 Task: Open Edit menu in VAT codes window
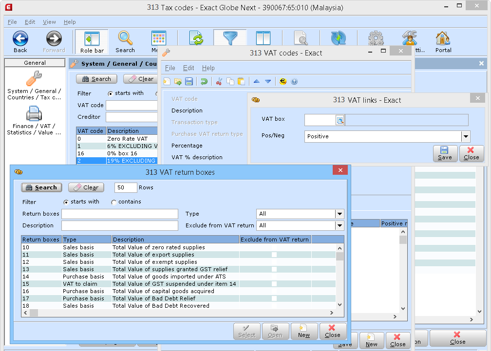188,68
